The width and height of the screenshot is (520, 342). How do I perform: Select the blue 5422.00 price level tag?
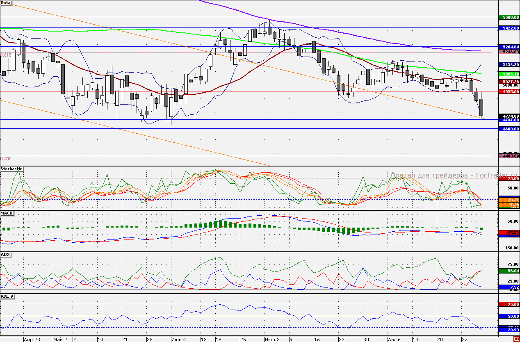[509, 28]
